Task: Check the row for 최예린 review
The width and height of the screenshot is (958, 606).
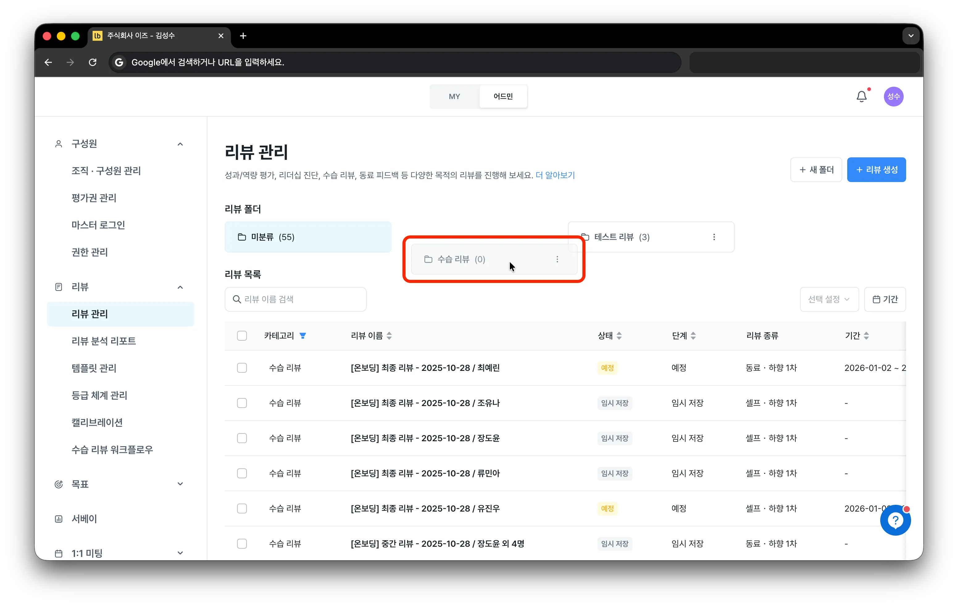Action: click(241, 368)
